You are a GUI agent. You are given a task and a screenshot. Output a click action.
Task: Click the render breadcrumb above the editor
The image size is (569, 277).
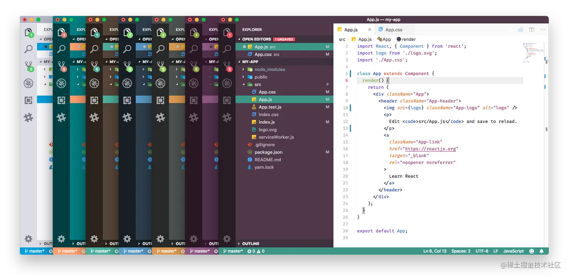click(x=408, y=39)
